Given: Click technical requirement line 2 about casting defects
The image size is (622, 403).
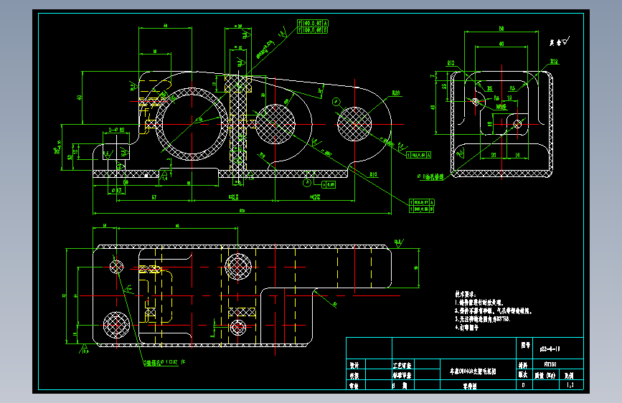Looking at the screenshot, I should tap(493, 311).
